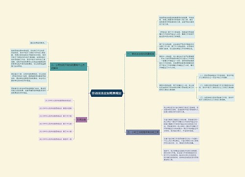The height and width of the screenshot is (177, 245).
Task: Open reference [3] 劳动法 第三十六条
Action: pos(56,116)
